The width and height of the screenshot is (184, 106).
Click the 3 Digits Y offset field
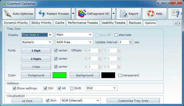point(112,67)
